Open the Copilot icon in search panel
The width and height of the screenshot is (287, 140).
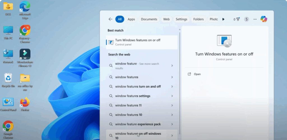coord(264,19)
